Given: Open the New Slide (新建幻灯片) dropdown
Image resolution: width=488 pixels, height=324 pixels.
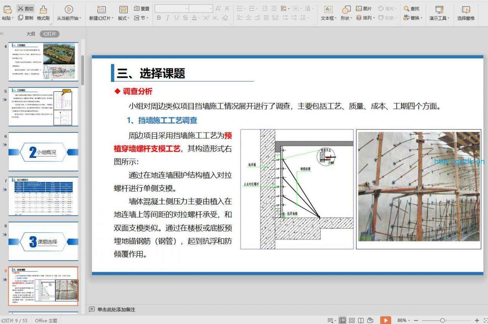Looking at the screenshot, I should pyautogui.click(x=112, y=18).
